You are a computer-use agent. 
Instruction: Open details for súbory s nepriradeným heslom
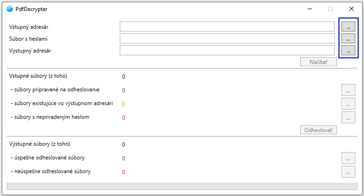point(348,117)
